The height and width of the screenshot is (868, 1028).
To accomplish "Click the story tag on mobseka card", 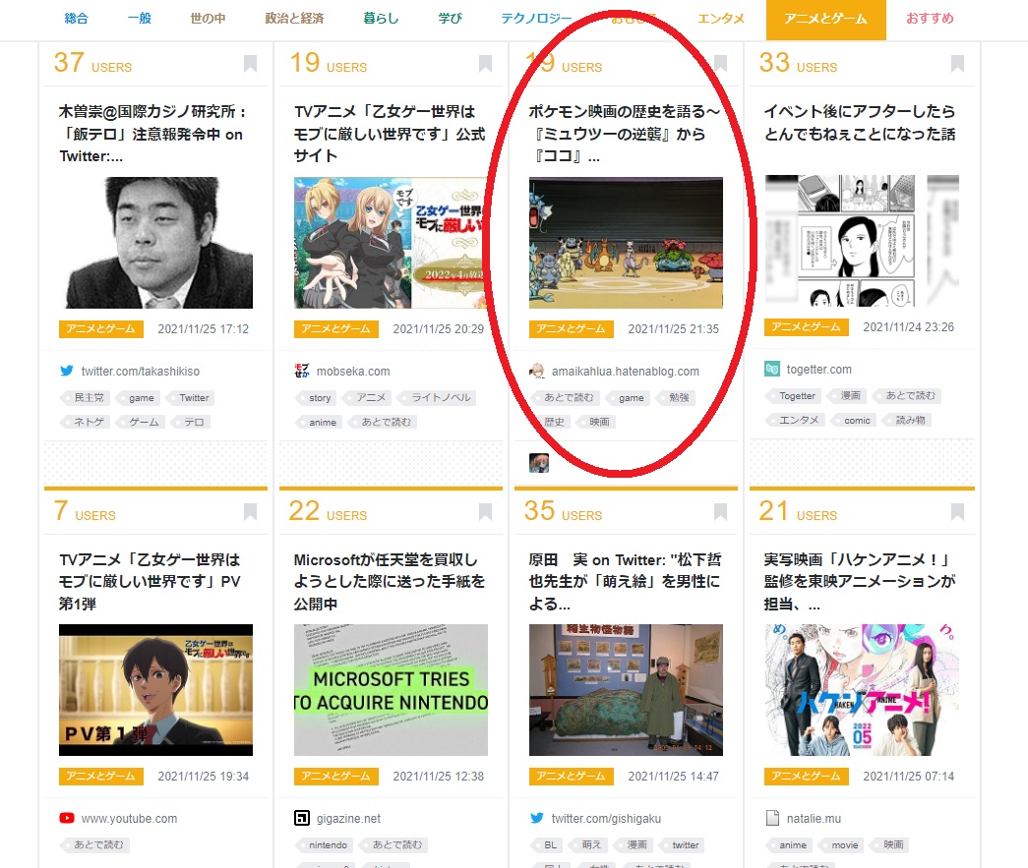I will click(x=318, y=398).
